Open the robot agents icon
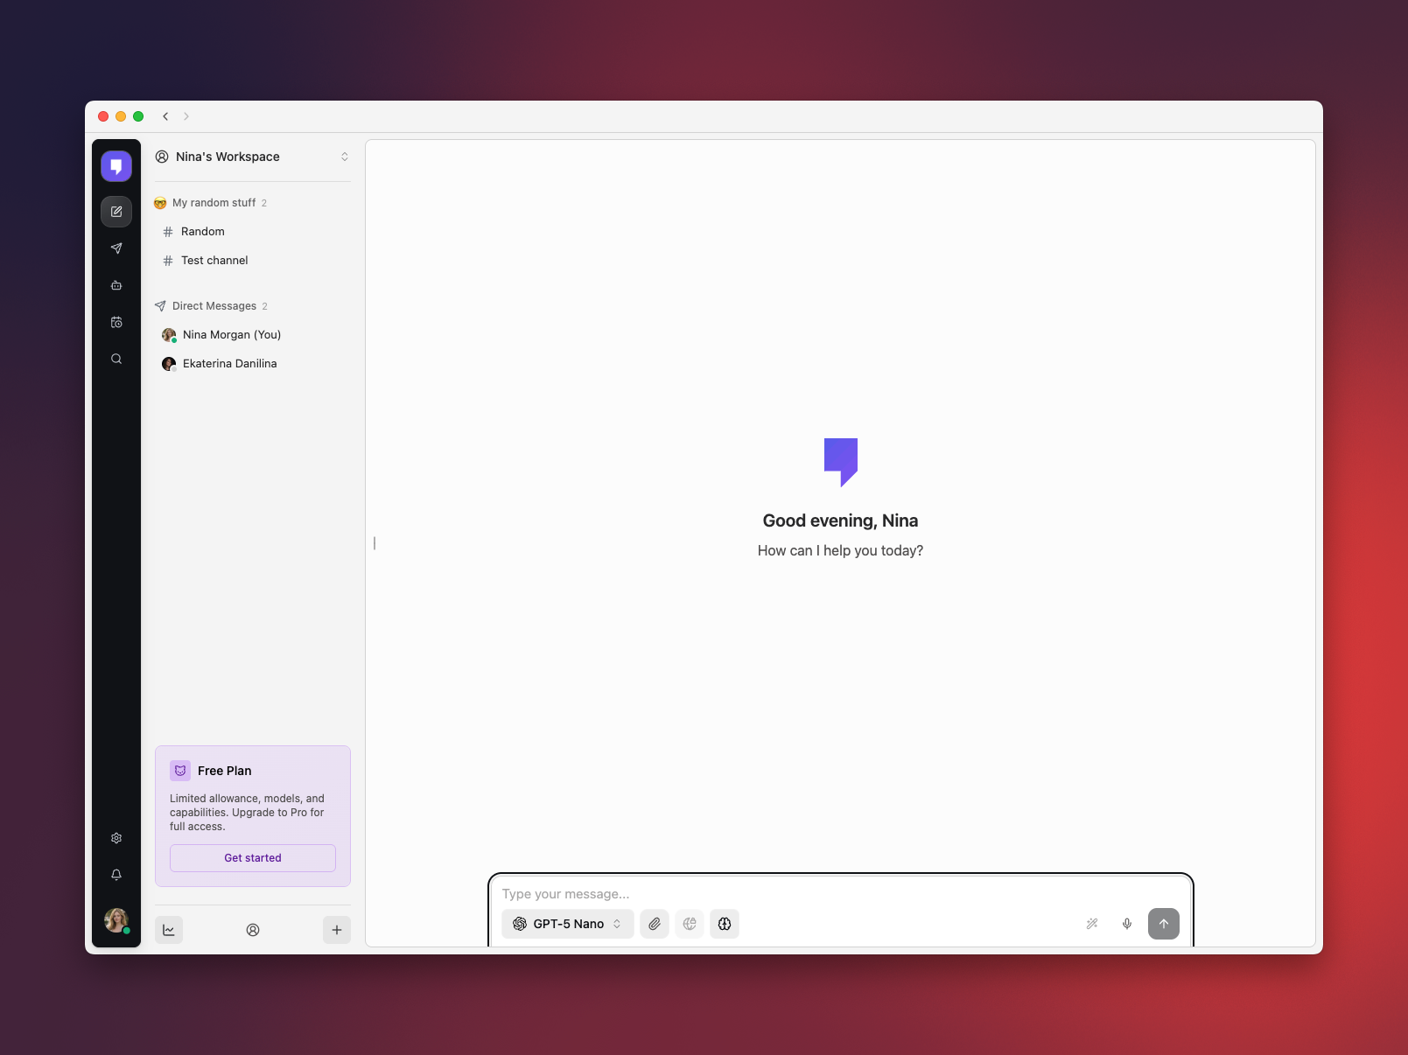The image size is (1408, 1055). (x=116, y=285)
